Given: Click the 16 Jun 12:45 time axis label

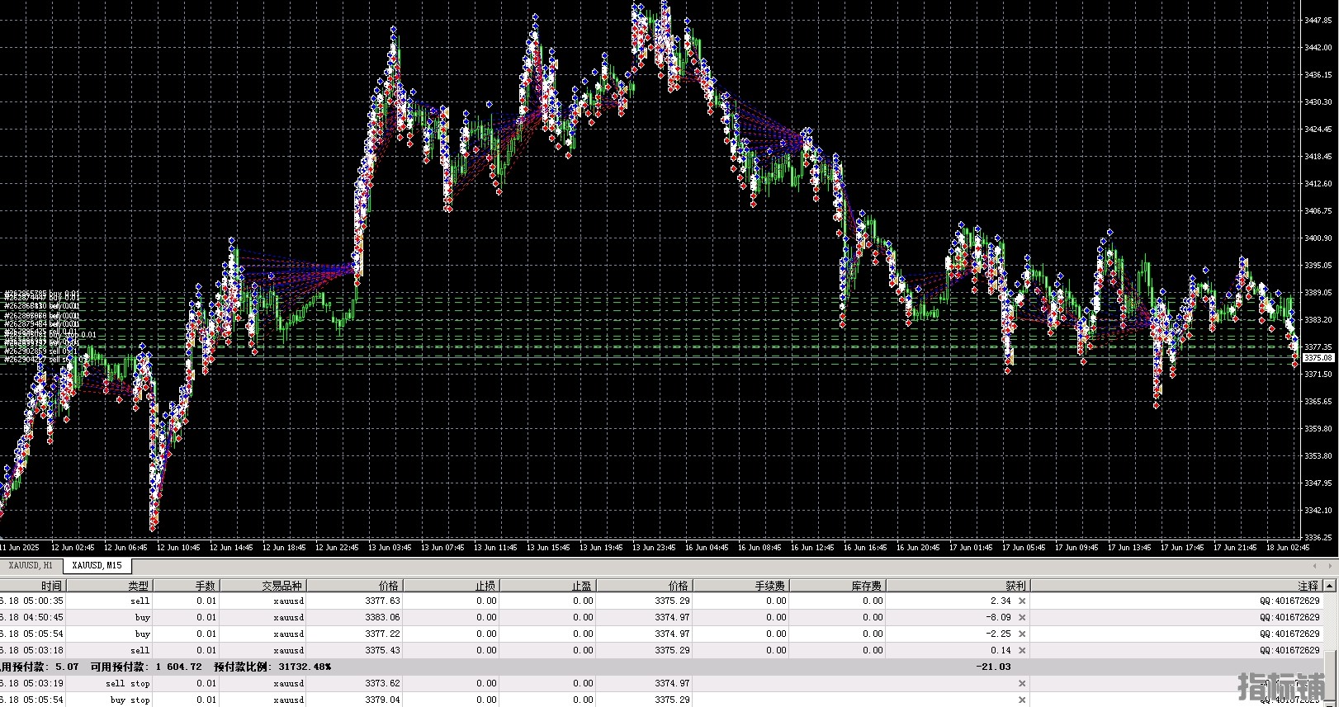Looking at the screenshot, I should (x=812, y=547).
